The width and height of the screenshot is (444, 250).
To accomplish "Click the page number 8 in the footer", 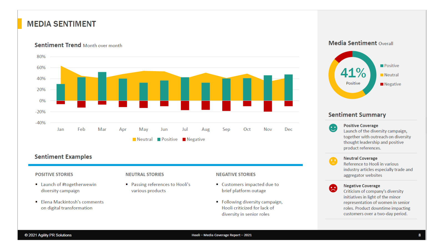I will (420, 235).
